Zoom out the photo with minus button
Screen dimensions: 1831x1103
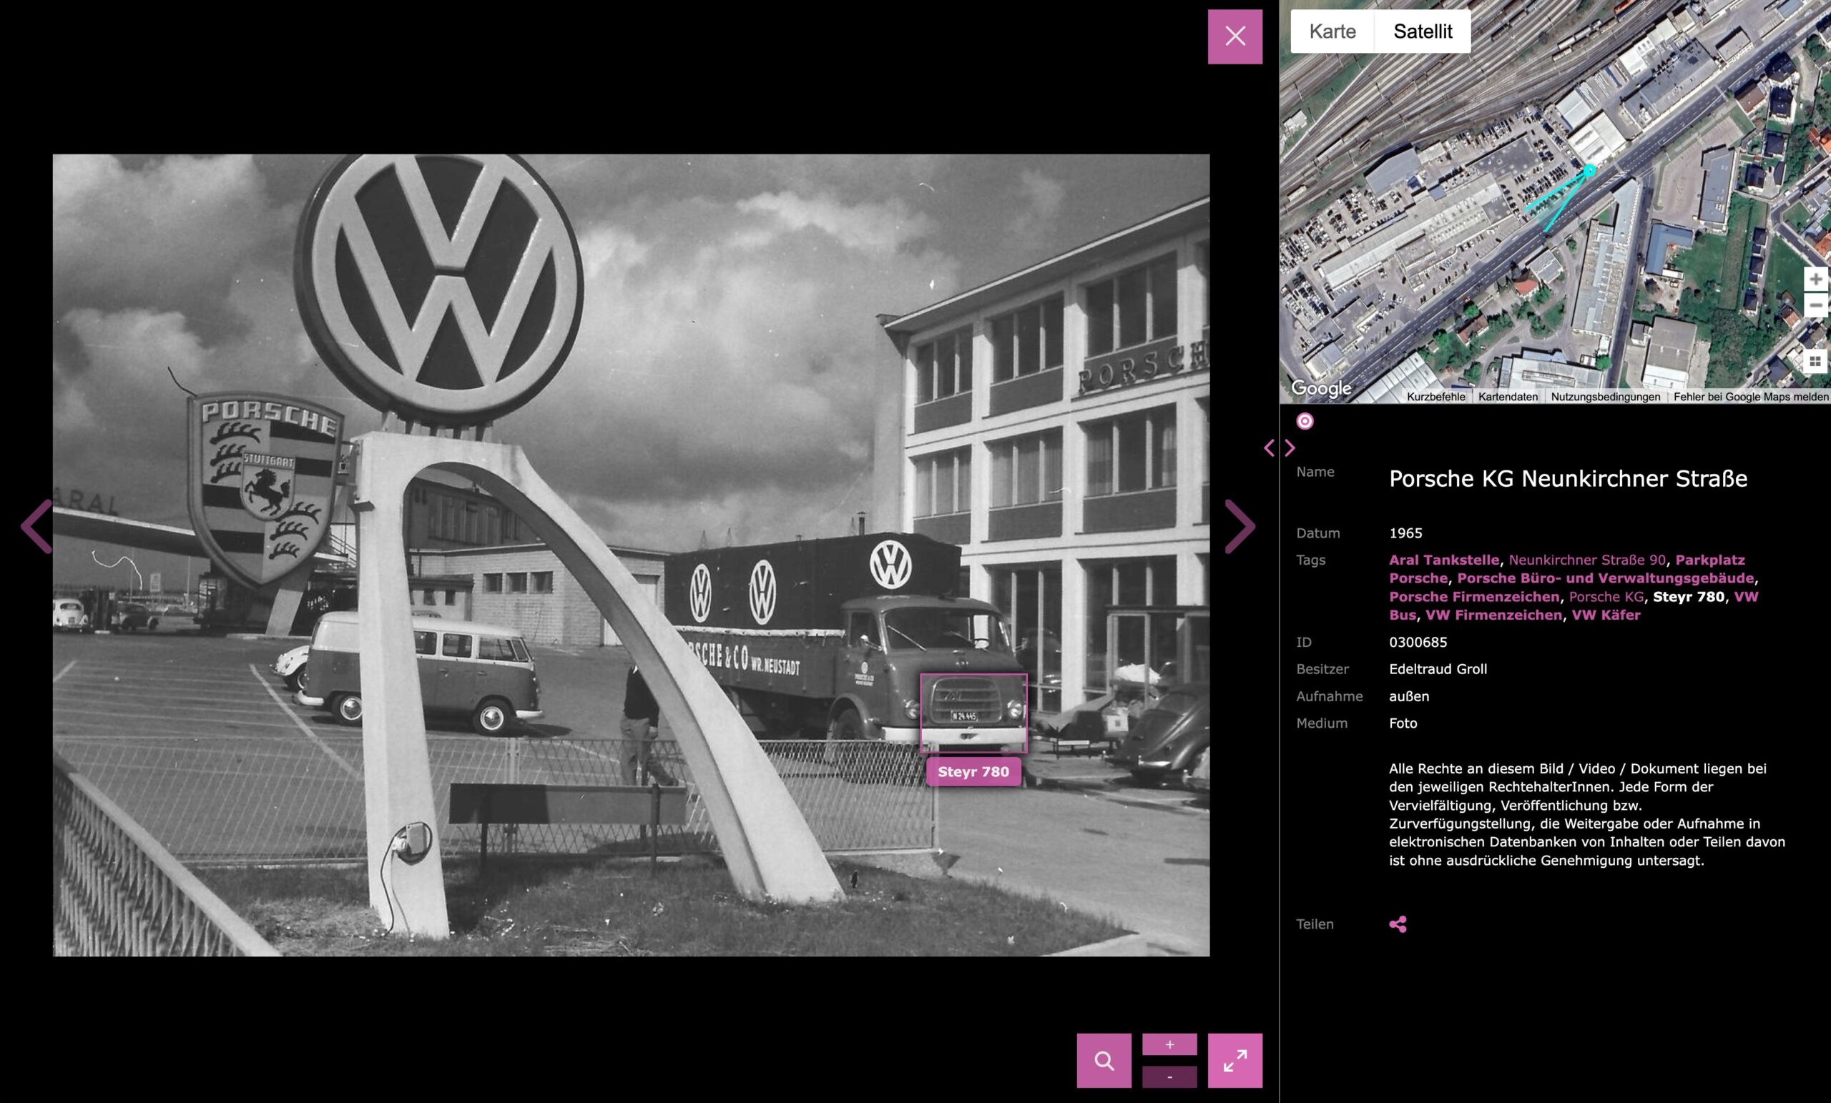coord(1169,1077)
